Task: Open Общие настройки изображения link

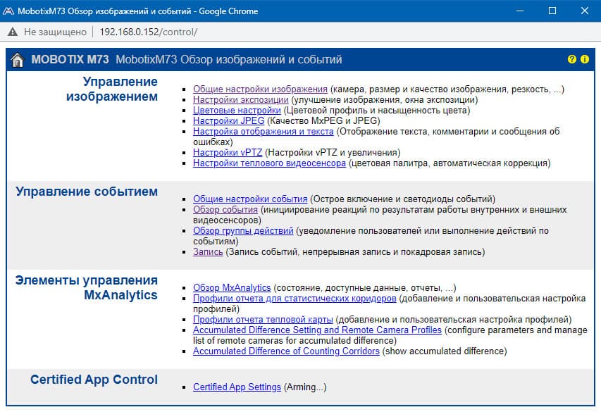Action: pos(260,89)
